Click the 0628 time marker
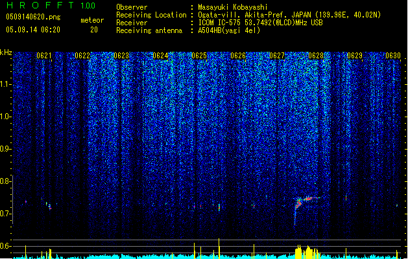408x259 pixels. [316, 56]
